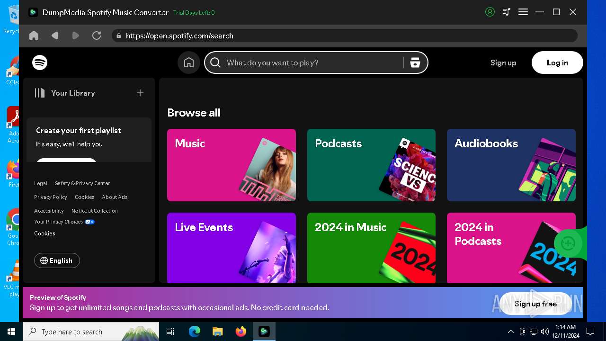Reload the Spotify page

[97, 36]
